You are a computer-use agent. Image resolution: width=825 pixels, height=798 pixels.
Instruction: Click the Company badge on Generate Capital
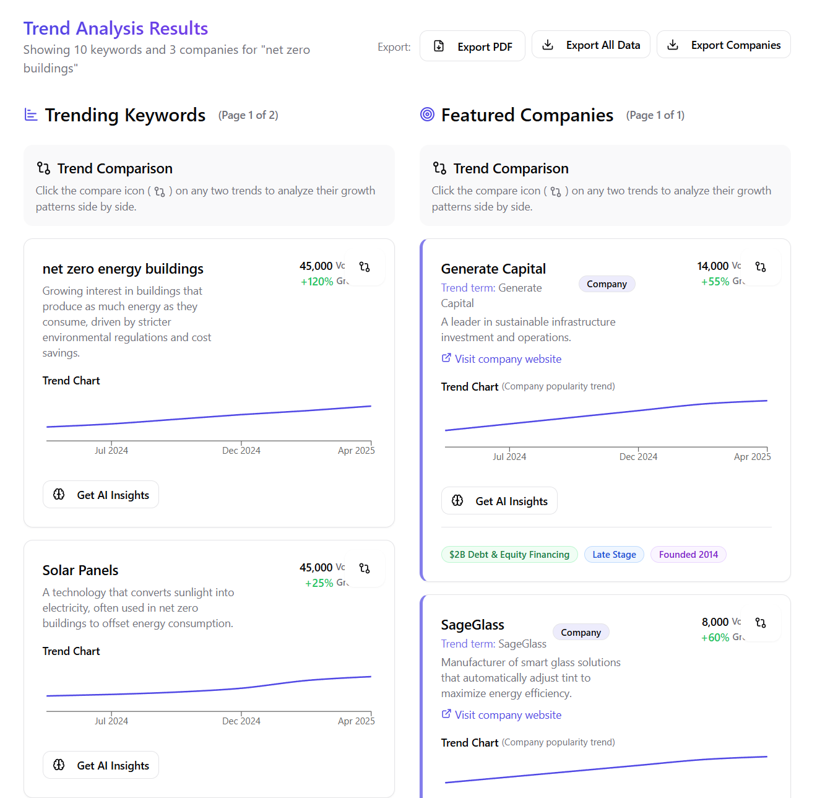pos(607,284)
